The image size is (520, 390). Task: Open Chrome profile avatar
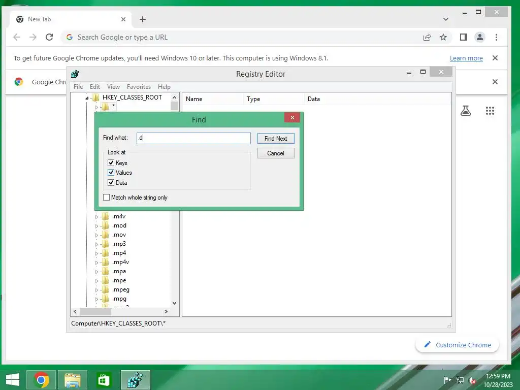tap(480, 37)
